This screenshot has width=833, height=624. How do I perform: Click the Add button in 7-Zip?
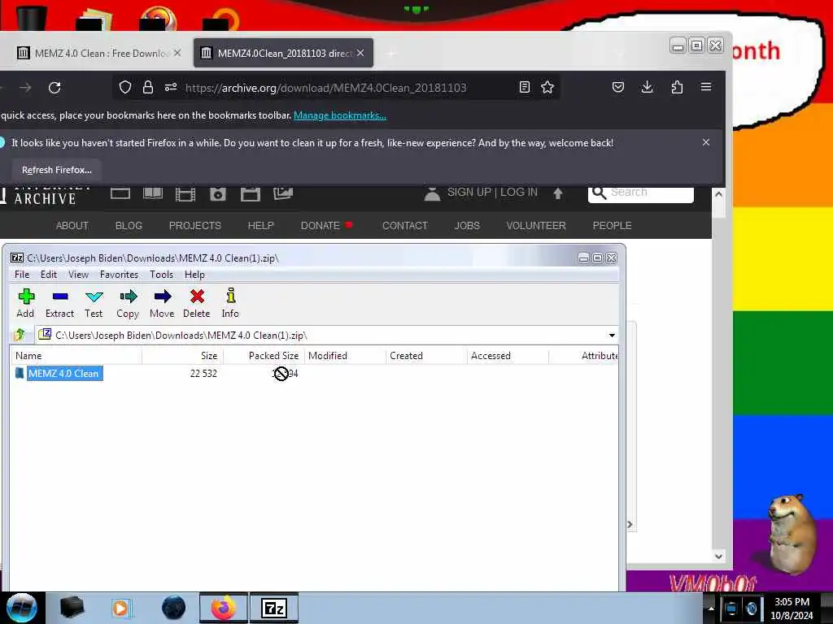(25, 304)
